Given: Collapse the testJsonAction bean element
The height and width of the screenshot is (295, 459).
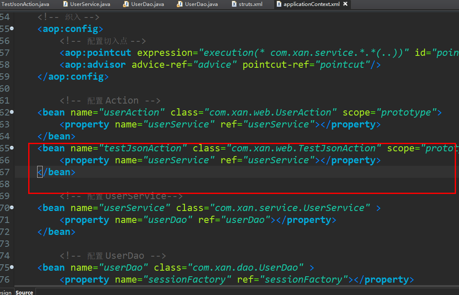Looking at the screenshot, I should [12, 148].
